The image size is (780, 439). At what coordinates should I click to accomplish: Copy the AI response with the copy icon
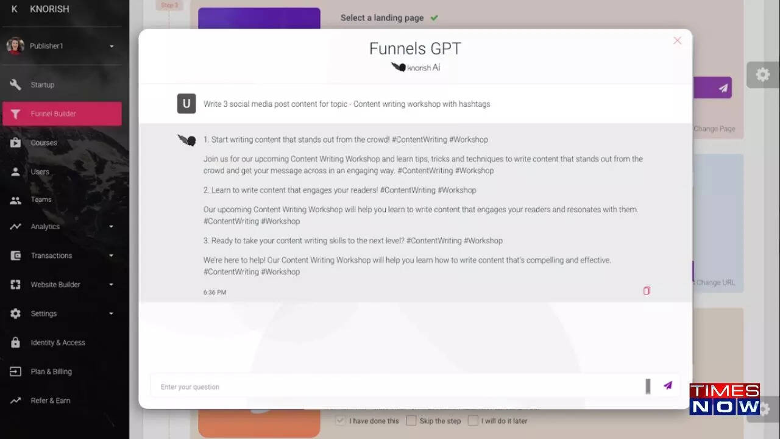(x=647, y=291)
